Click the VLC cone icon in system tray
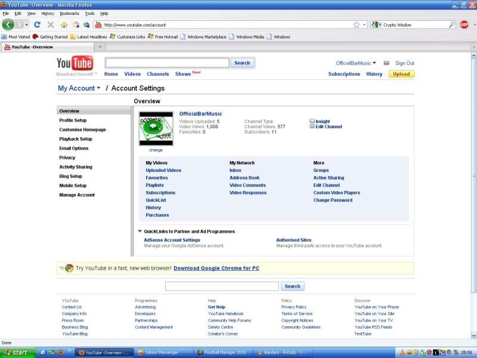The image size is (477, 358). coord(402,353)
